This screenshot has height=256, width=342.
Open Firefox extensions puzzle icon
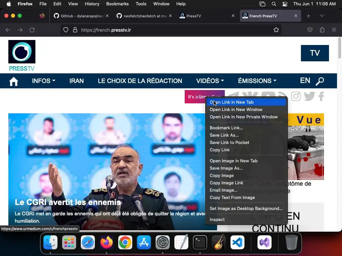pos(322,30)
